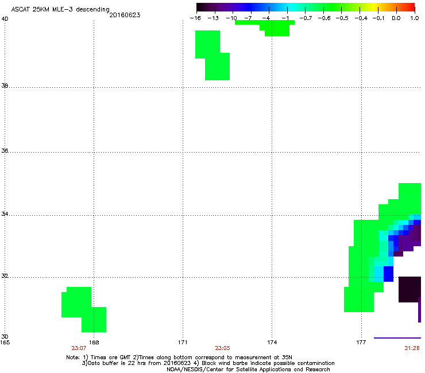Click the longitude 165 axis label
This screenshot has width=425, height=373.
coord(5,343)
